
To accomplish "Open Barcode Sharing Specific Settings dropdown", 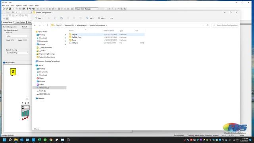I will 17,53.
